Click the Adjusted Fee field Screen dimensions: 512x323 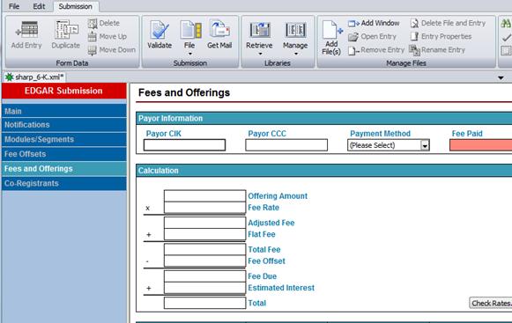pyautogui.click(x=204, y=223)
